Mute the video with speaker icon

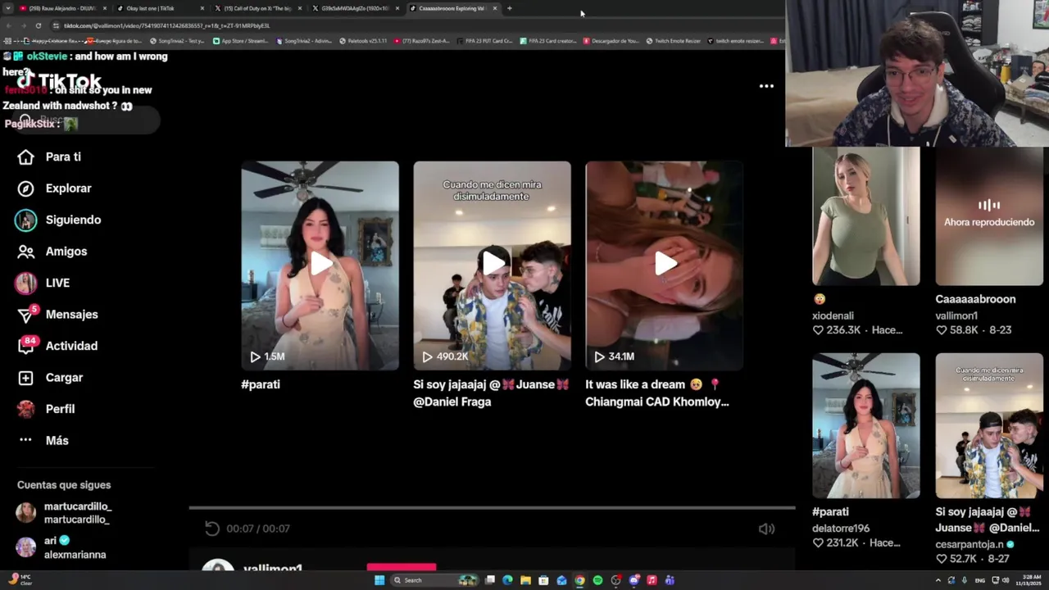point(766,529)
